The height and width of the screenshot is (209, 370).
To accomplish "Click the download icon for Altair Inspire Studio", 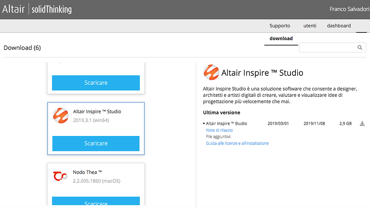I will 362,123.
